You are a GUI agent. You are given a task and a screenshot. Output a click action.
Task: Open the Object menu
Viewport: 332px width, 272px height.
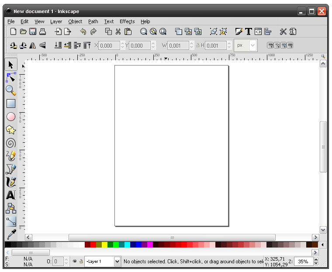point(75,21)
